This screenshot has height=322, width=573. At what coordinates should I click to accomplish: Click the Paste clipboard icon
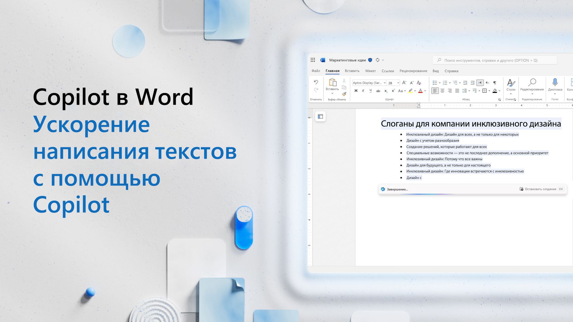pos(332,82)
